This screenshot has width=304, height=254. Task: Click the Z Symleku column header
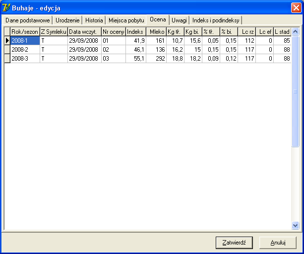54,32
